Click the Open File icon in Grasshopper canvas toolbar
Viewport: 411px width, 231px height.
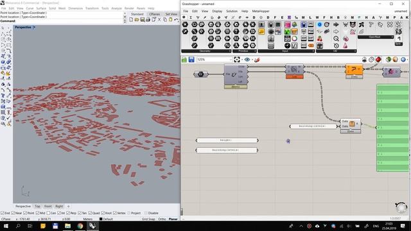click(184, 60)
